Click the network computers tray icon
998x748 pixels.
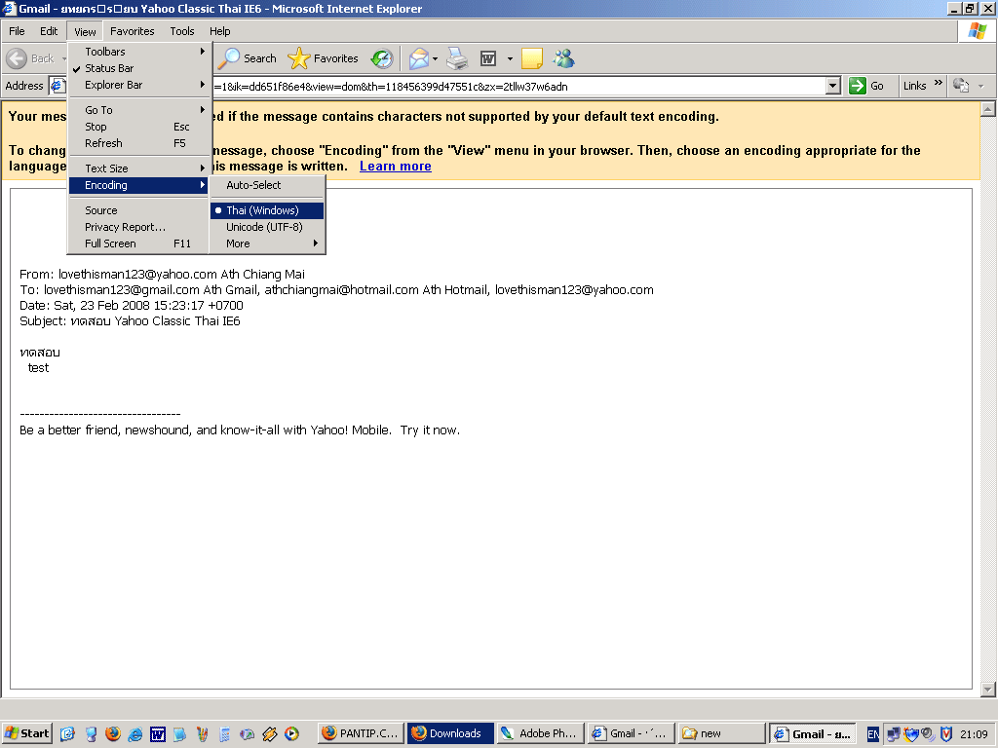tap(894, 734)
